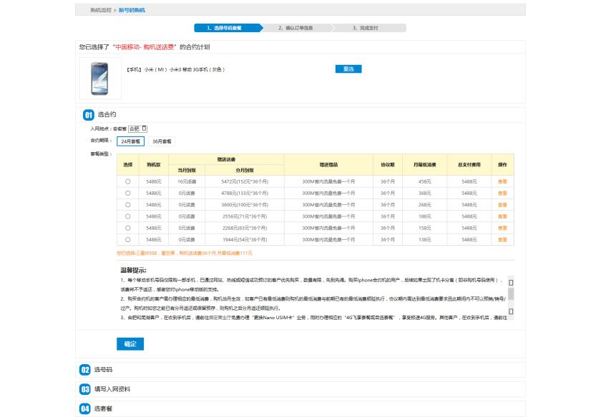The image size is (601, 417).
Task: Click step 2 确认订单信息 in progress bar
Action: [296, 28]
